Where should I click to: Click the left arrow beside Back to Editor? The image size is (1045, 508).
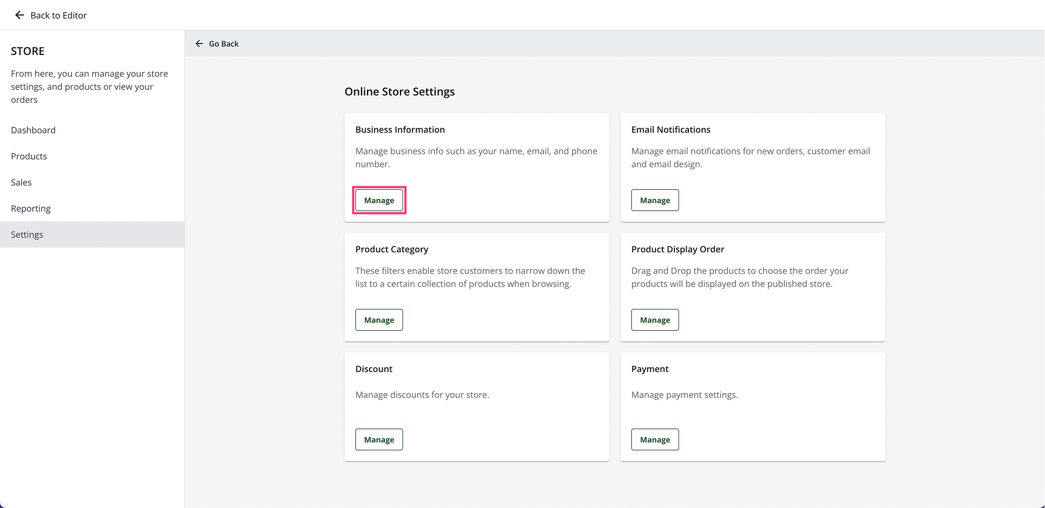pos(20,15)
